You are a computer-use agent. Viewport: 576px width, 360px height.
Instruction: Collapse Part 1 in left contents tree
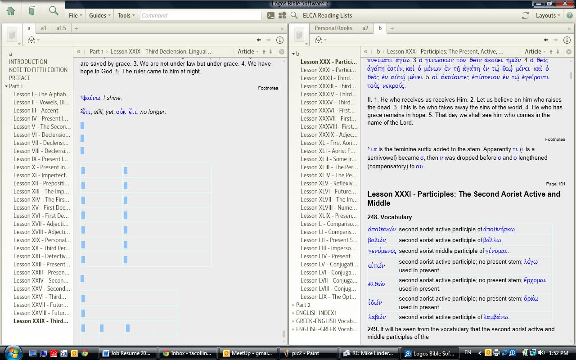[6, 86]
